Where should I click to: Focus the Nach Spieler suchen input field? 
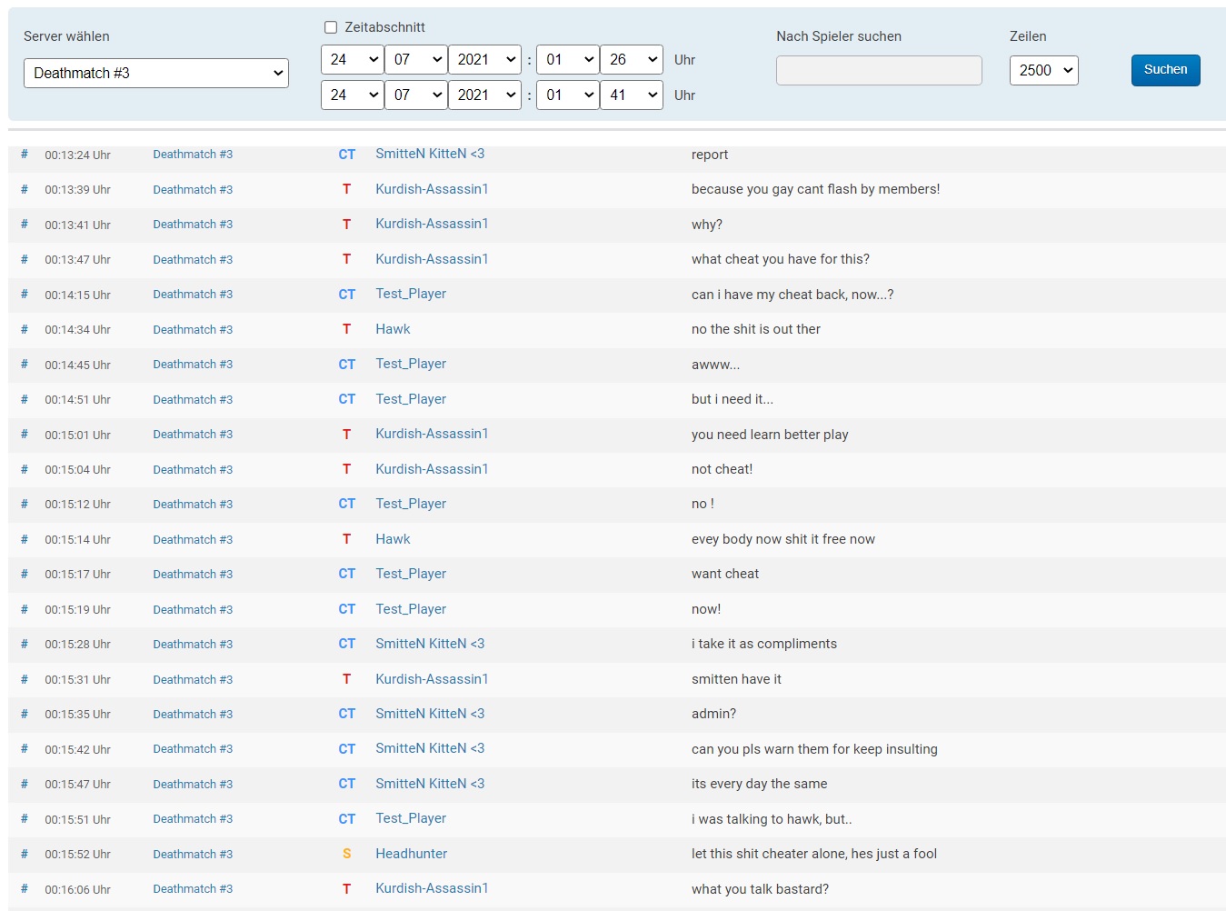click(879, 70)
